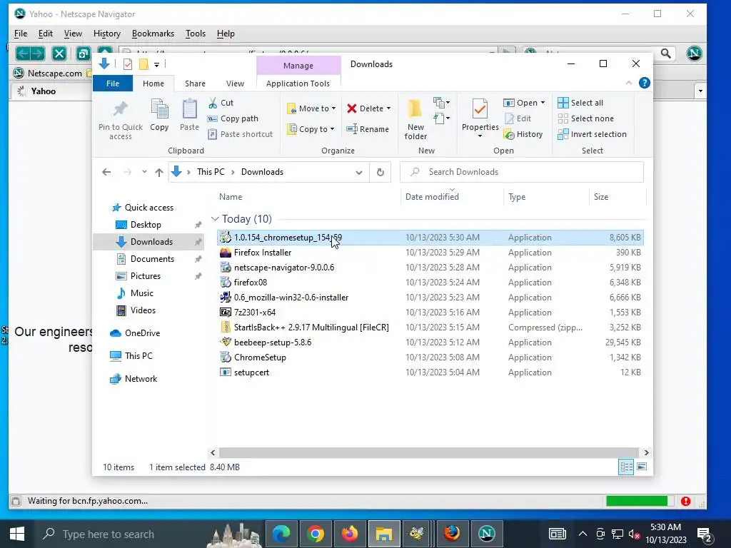Screen dimensions: 731x548
Task: Select Documents in Quick access
Action: click(152, 258)
